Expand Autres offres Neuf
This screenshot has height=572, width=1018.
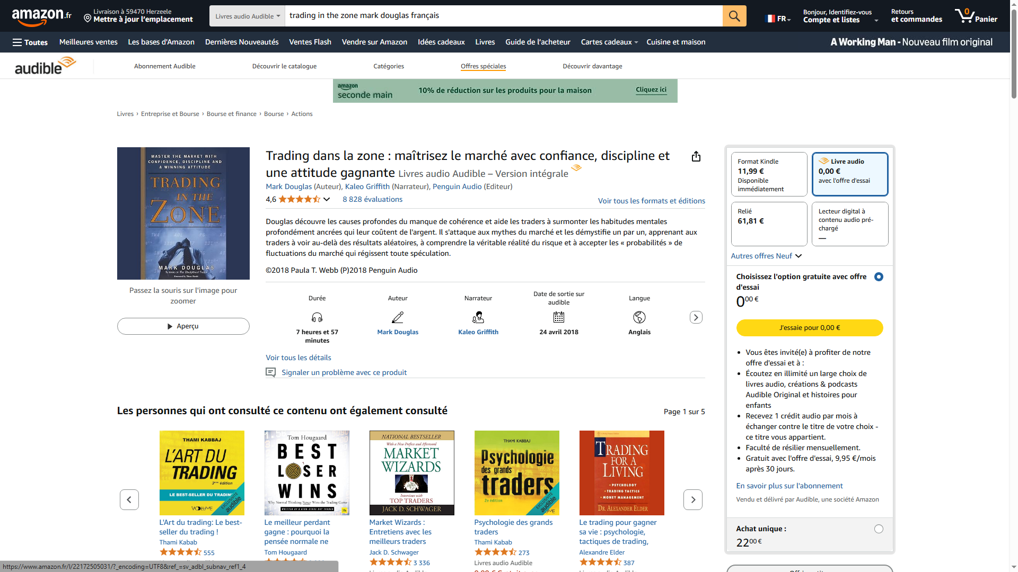(766, 256)
